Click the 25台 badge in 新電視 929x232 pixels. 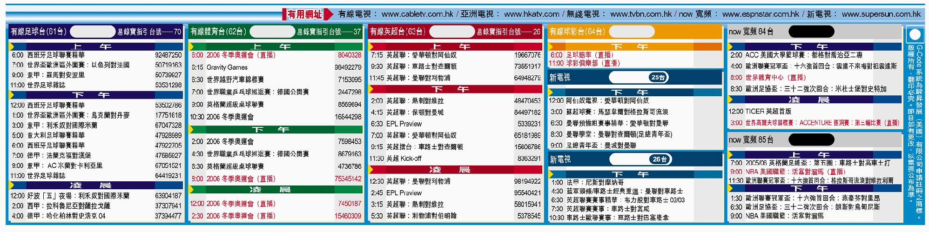pyautogui.click(x=658, y=78)
